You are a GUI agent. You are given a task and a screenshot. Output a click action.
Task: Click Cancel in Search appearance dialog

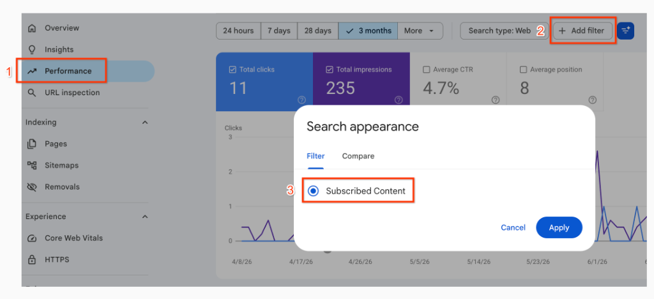(x=513, y=227)
